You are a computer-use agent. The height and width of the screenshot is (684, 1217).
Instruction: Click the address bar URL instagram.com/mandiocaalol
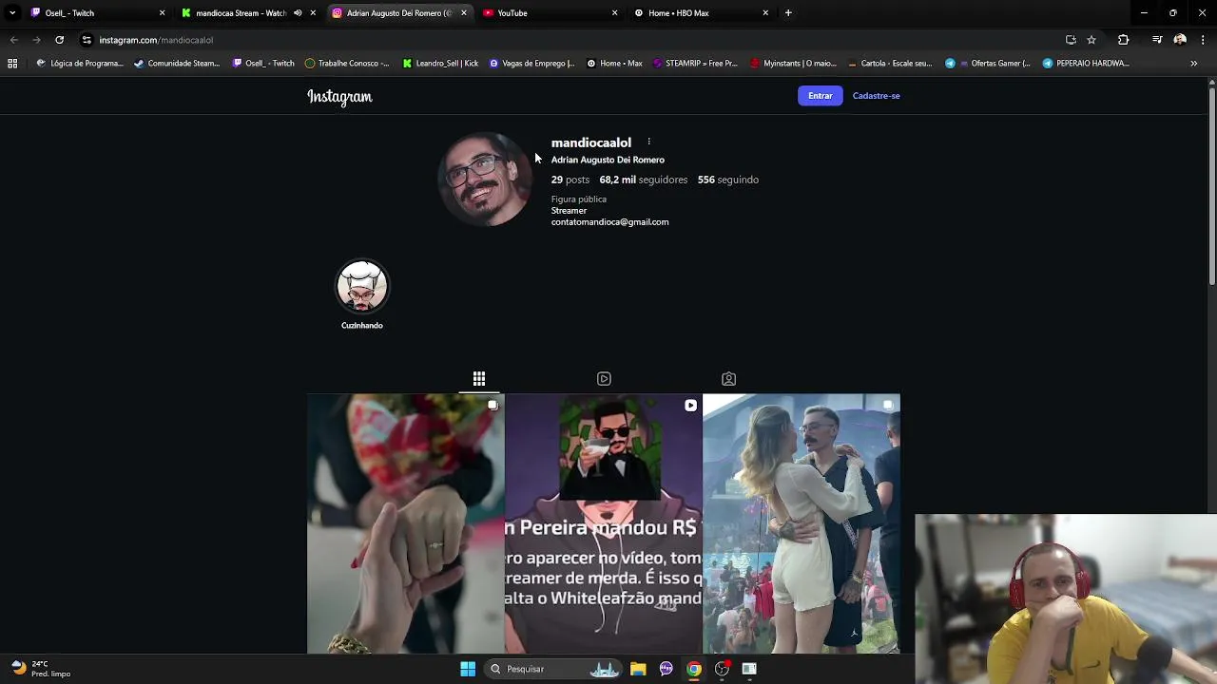156,40
